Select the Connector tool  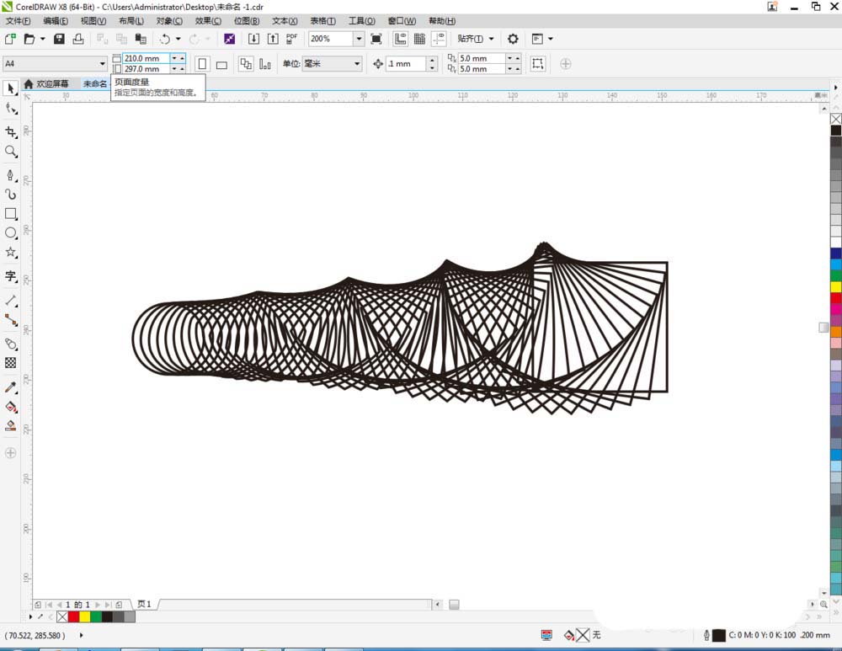(x=11, y=320)
